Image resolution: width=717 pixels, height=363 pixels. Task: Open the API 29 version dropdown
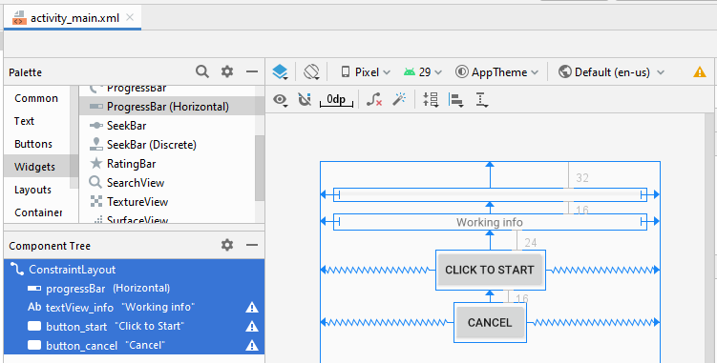(x=423, y=72)
